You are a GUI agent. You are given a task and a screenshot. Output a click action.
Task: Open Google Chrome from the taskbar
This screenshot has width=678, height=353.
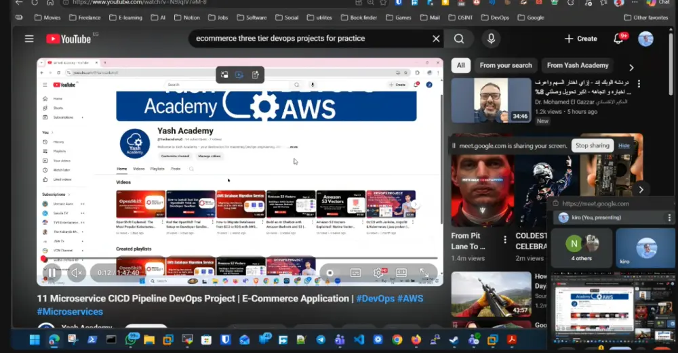coord(397,340)
